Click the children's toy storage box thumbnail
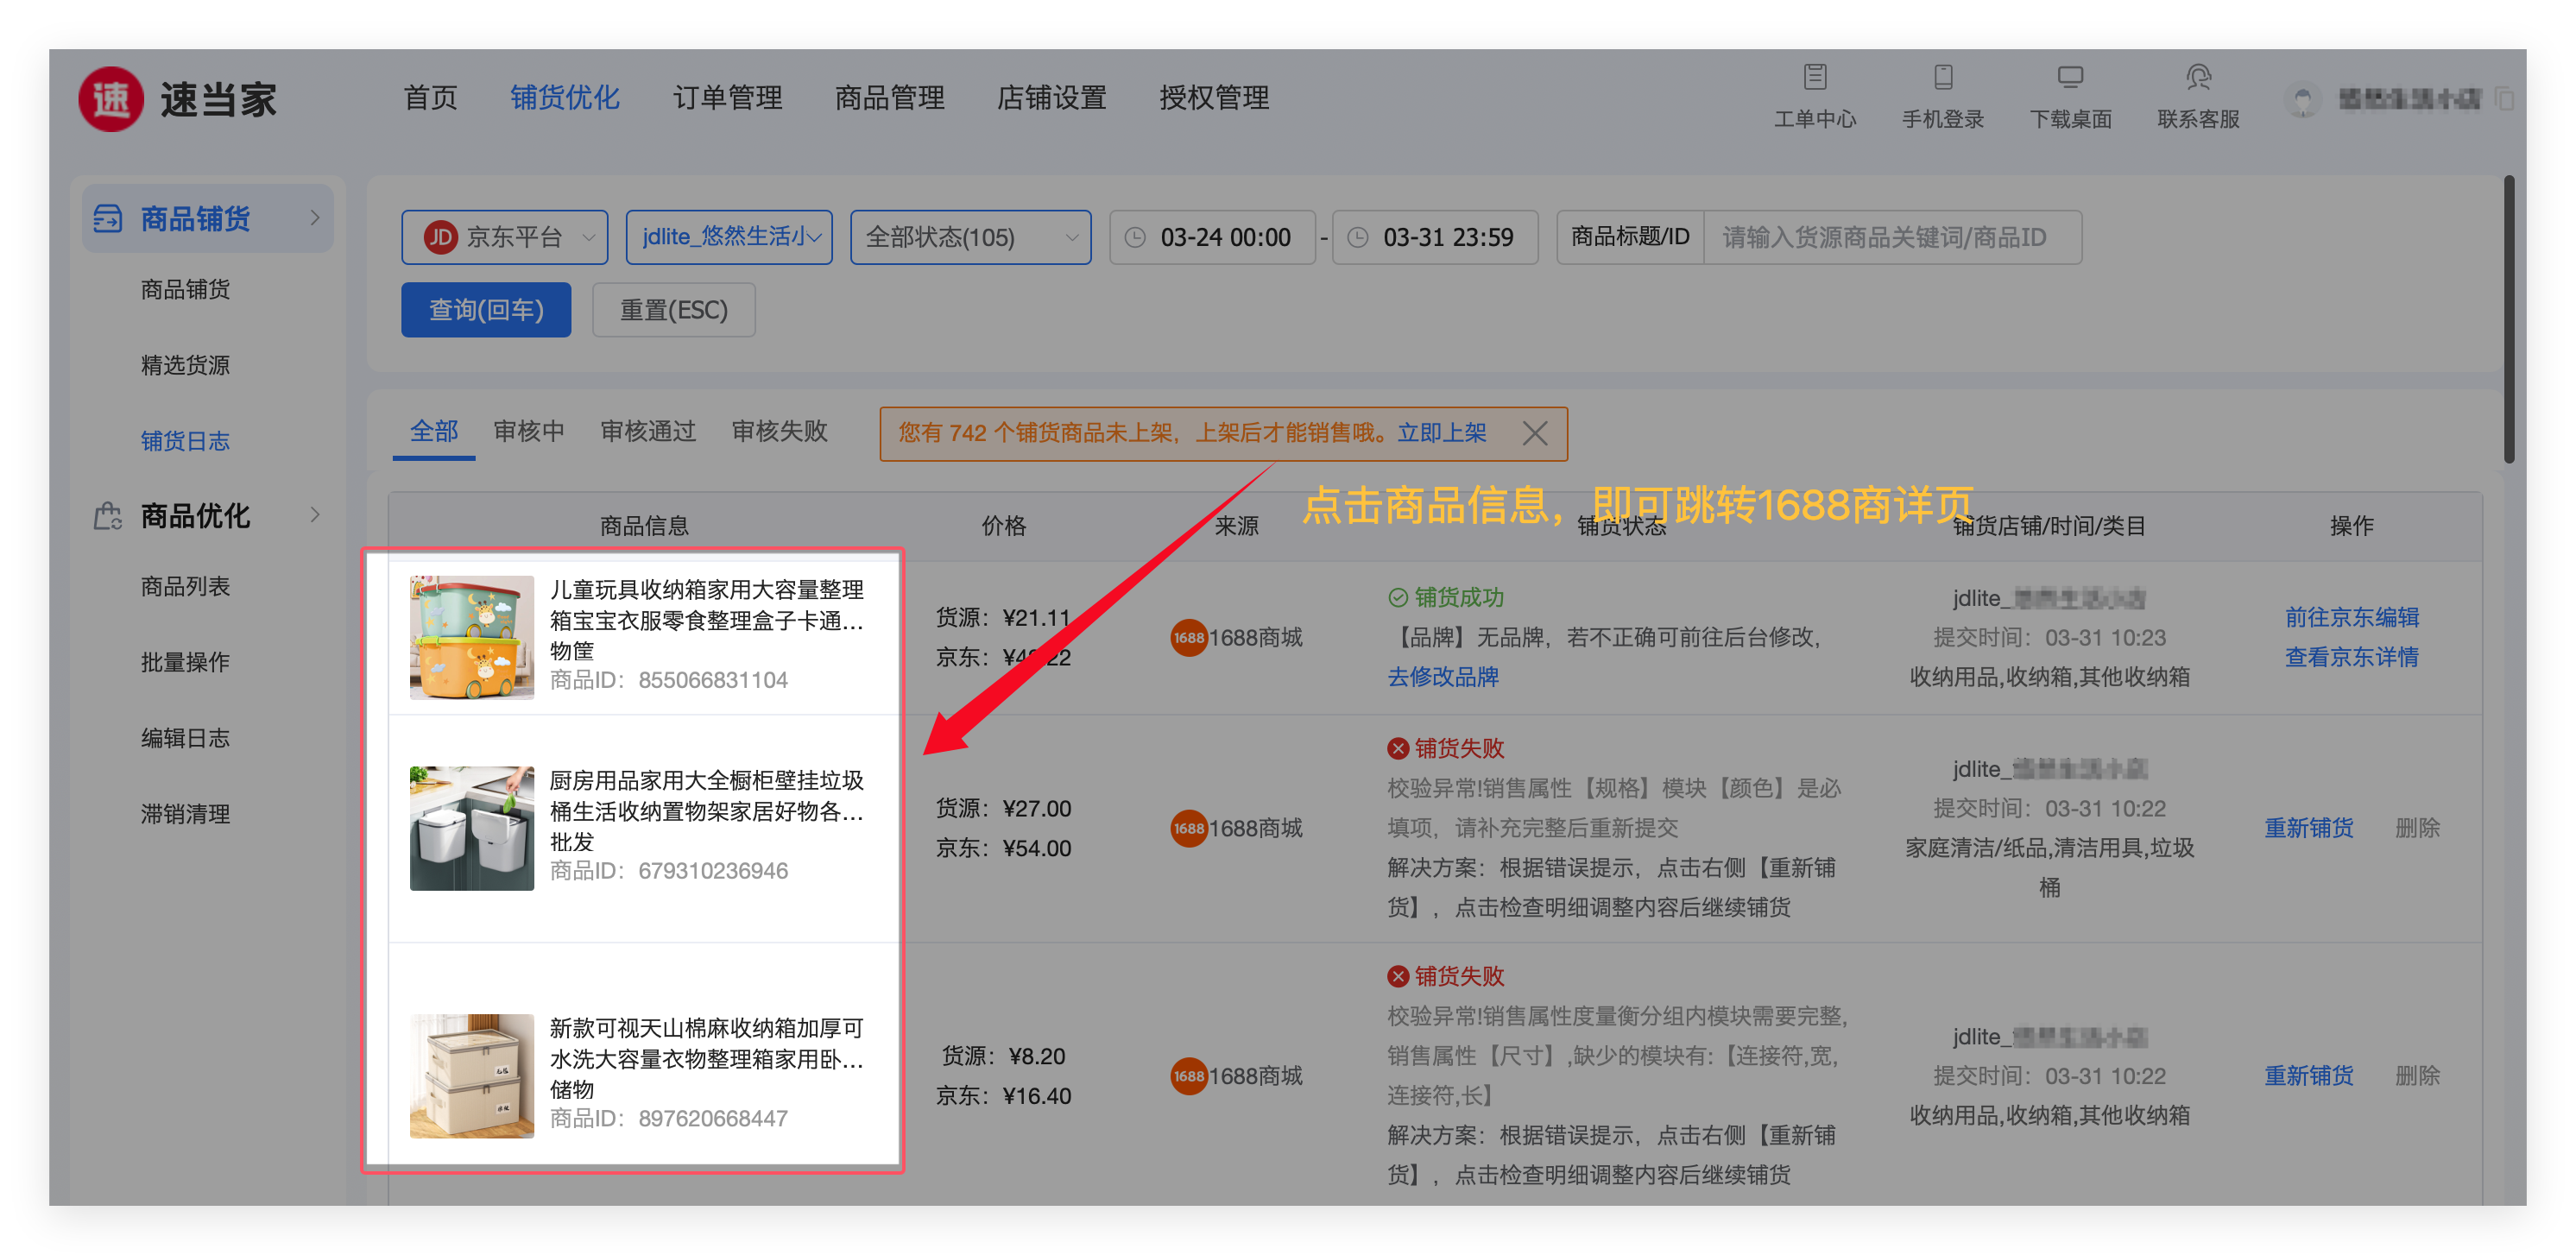 tap(472, 637)
